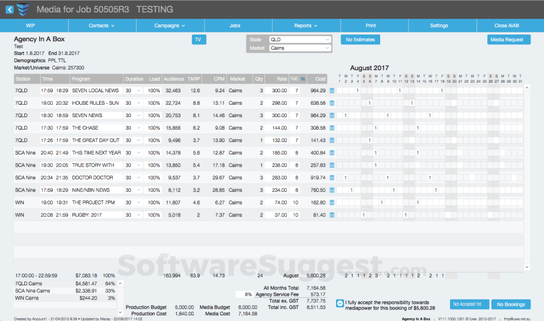Open the Settings menu item
This screenshot has width=544, height=321.
click(x=439, y=25)
